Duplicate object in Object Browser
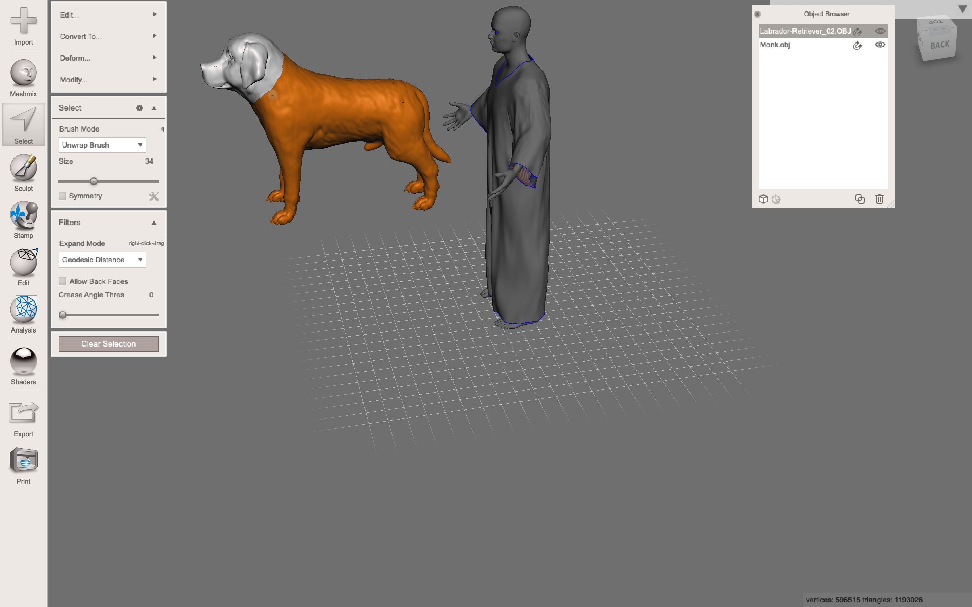The image size is (972, 607). [x=860, y=199]
